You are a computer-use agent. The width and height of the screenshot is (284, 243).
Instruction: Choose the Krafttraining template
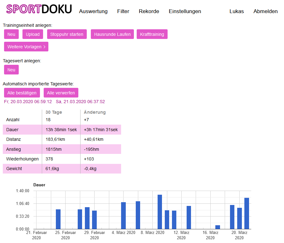[152, 34]
